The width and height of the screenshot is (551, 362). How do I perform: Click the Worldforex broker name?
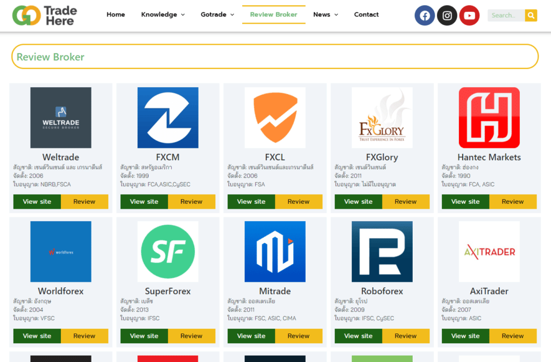coord(61,291)
